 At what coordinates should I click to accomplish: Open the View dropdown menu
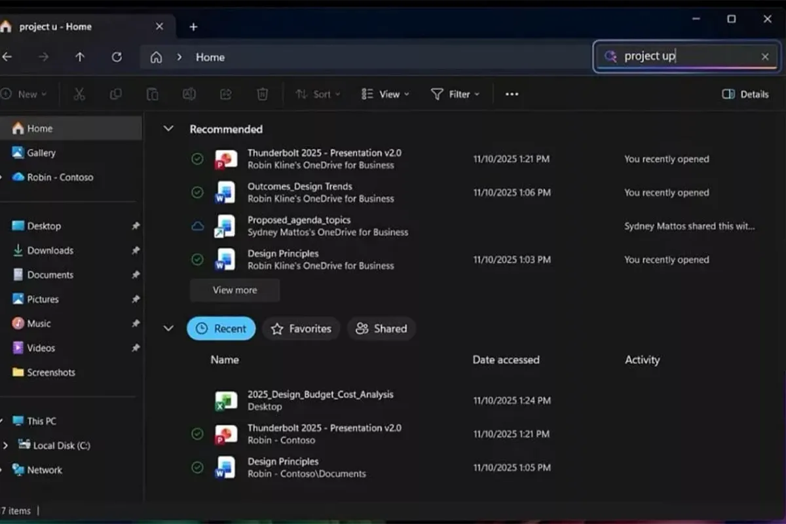point(385,94)
